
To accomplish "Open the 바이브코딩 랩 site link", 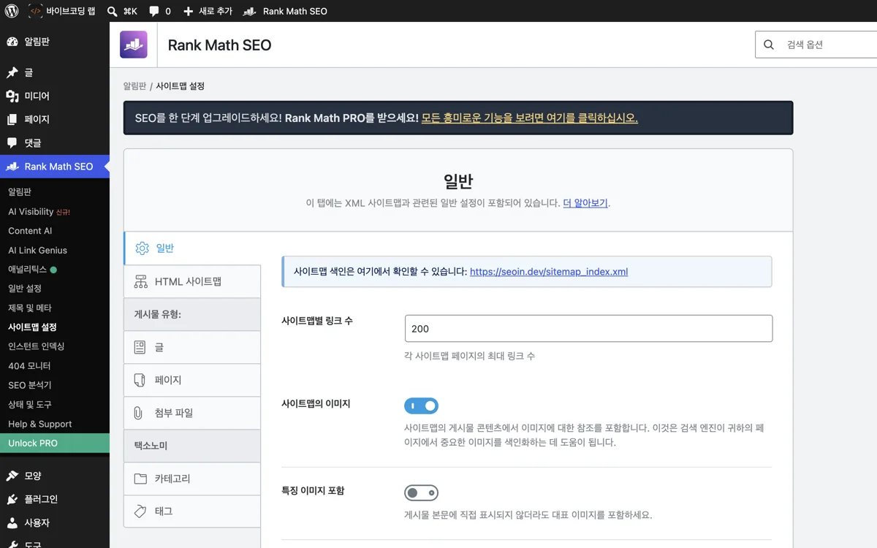I will point(61,11).
